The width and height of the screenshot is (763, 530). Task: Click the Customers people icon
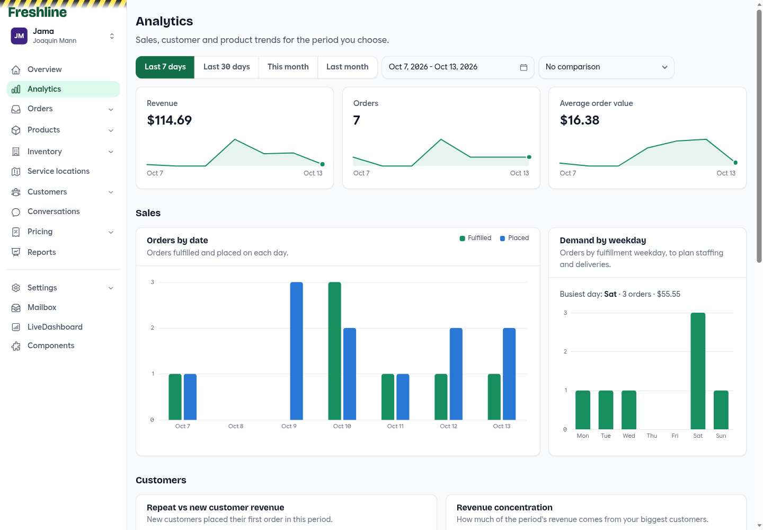pyautogui.click(x=16, y=192)
